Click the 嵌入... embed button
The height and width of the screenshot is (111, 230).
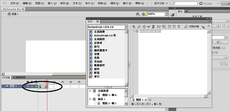pyautogui.click(x=220, y=42)
